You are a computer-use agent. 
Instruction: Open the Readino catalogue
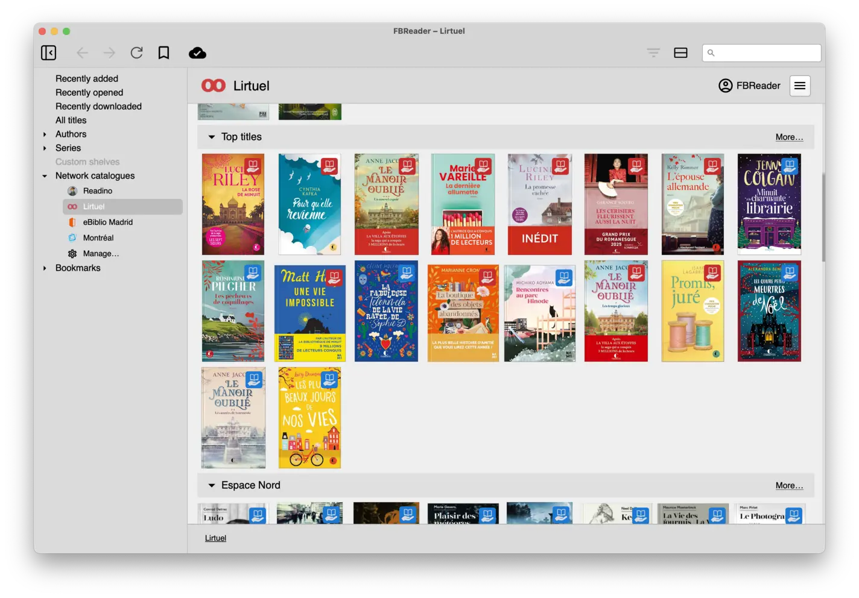click(x=97, y=191)
